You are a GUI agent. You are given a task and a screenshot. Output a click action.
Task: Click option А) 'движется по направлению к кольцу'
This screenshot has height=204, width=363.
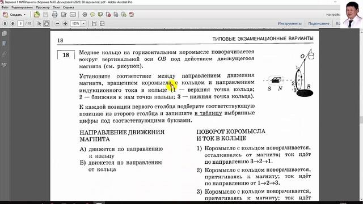tap(121, 152)
